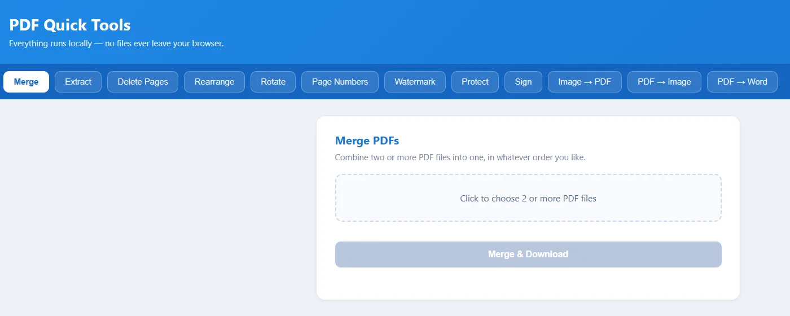Open the Rotate tool tab
The height and width of the screenshot is (316, 790).
click(273, 82)
